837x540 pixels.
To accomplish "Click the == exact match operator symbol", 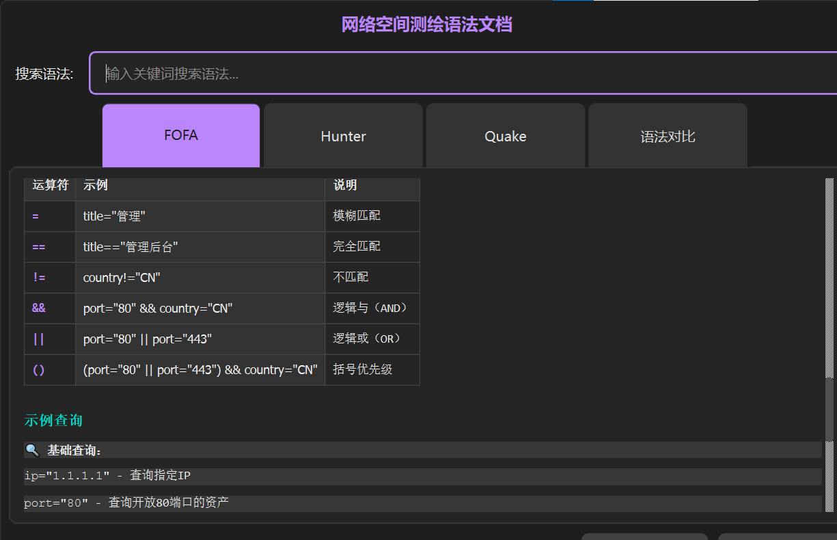I will (38, 247).
